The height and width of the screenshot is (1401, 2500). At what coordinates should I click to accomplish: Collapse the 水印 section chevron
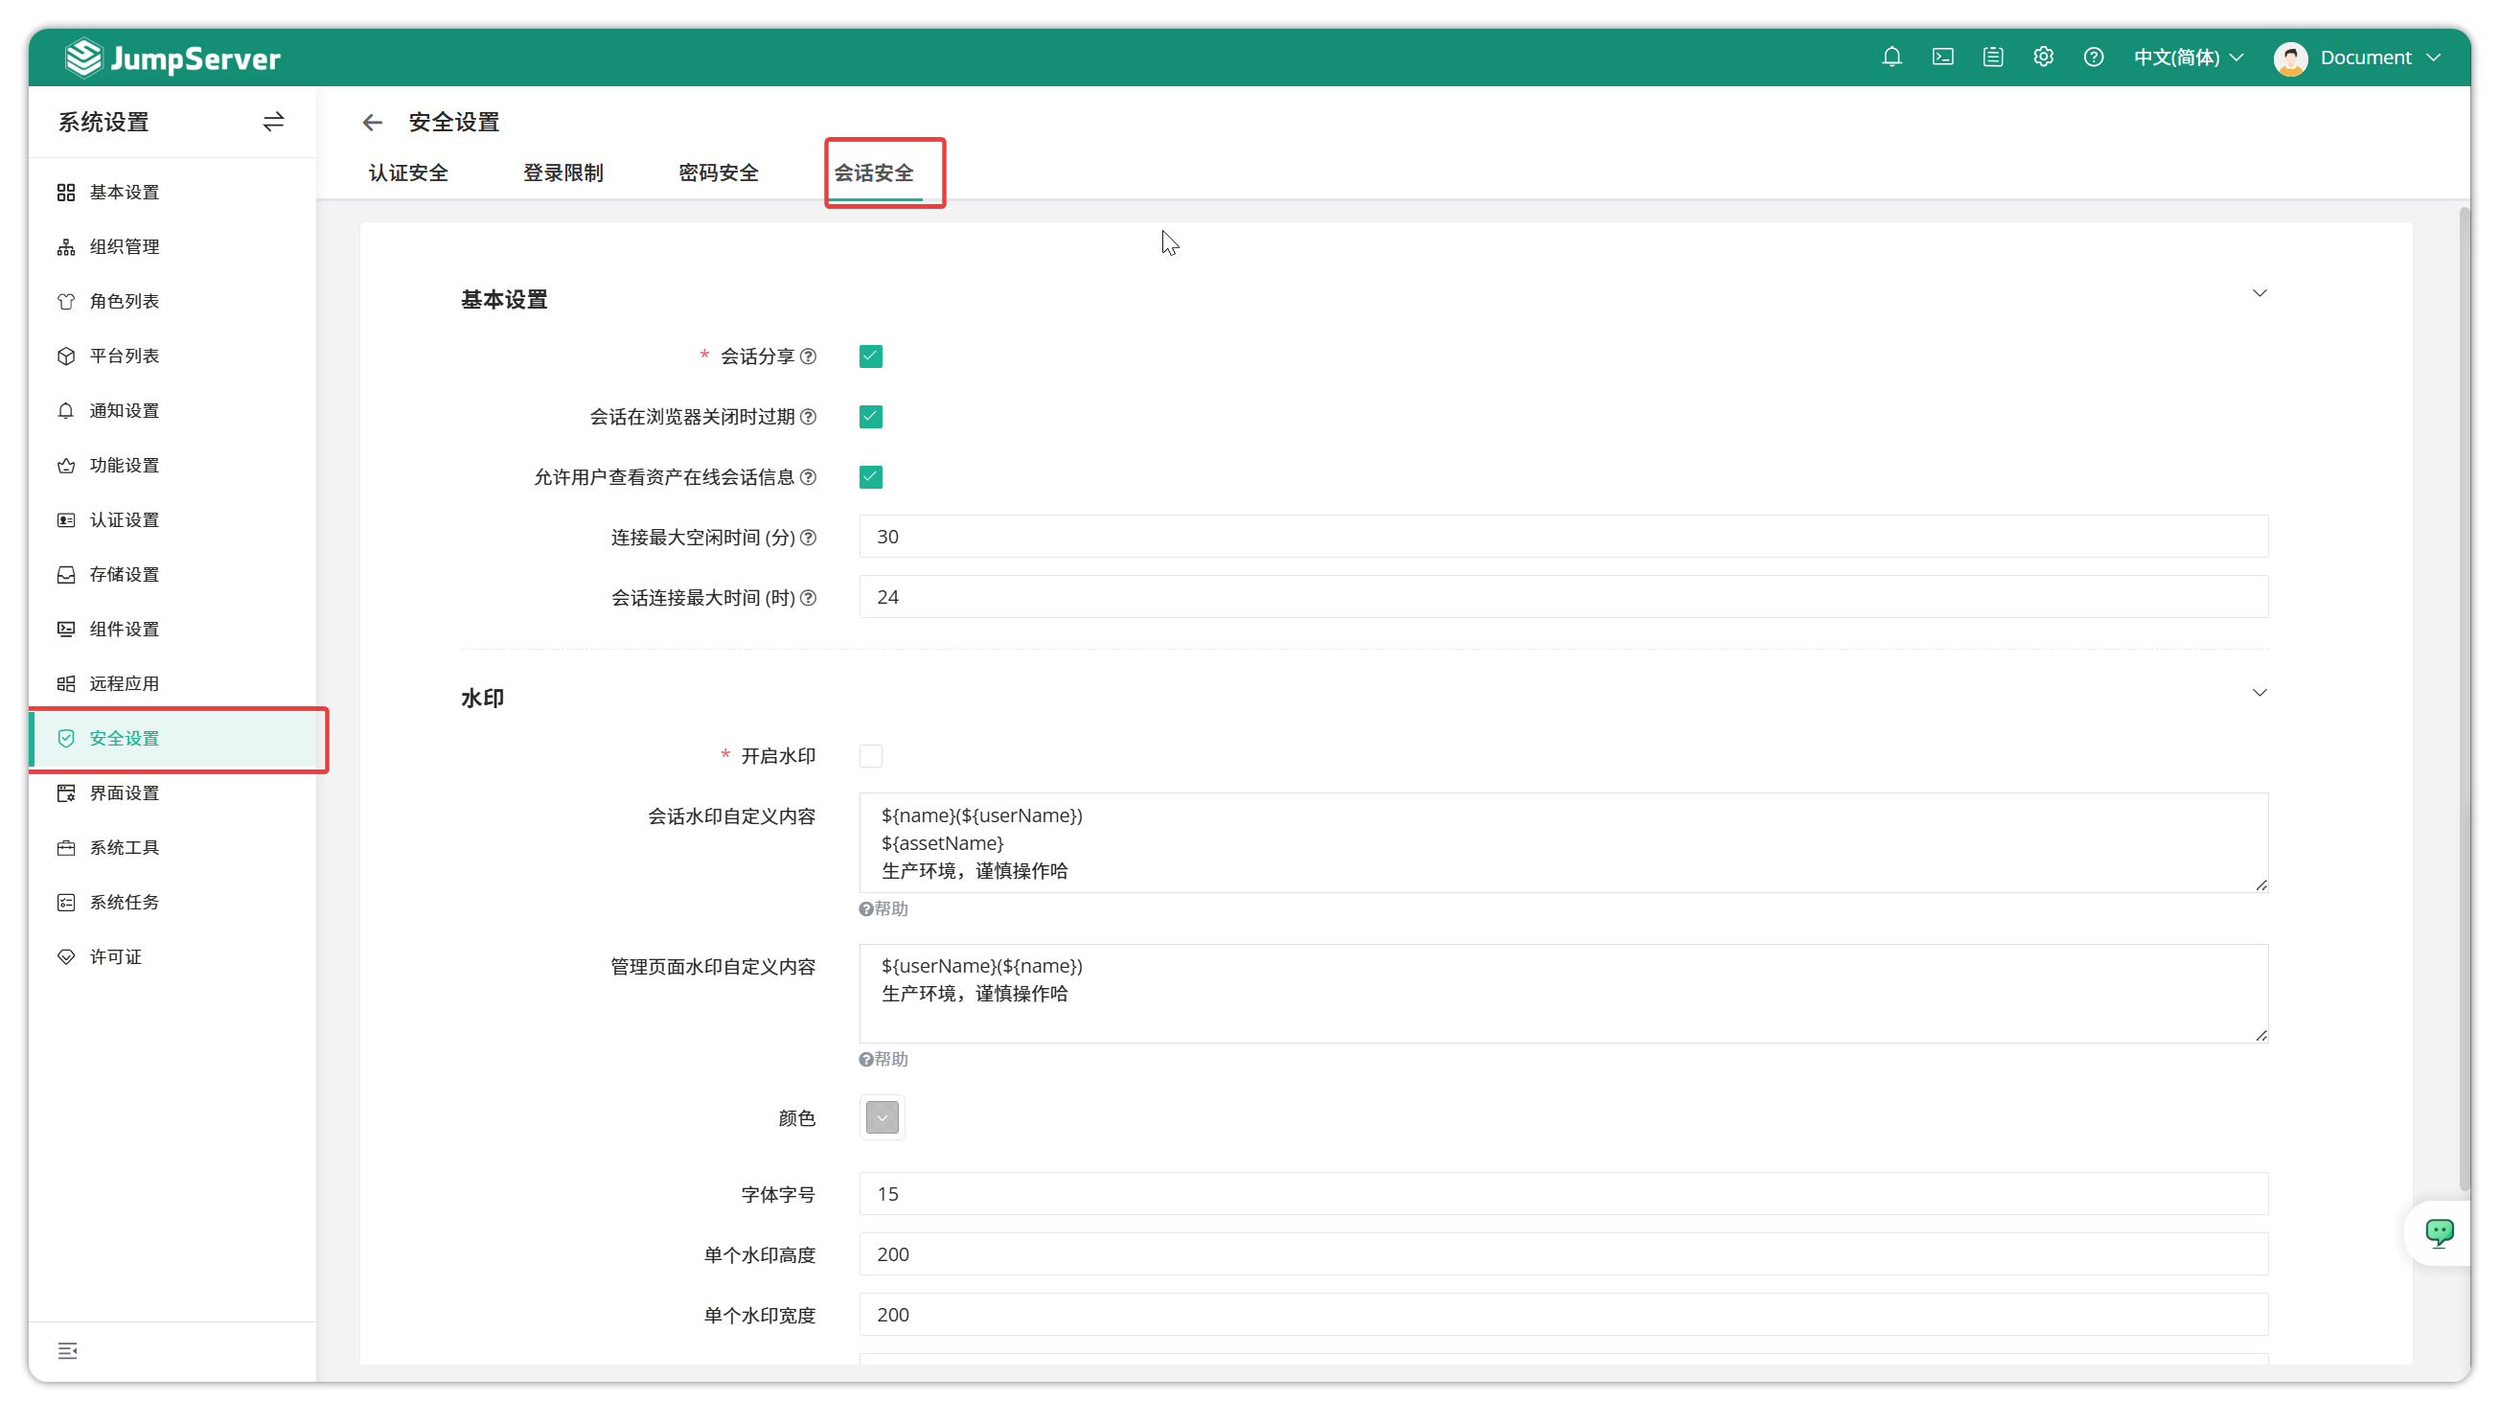2260,693
